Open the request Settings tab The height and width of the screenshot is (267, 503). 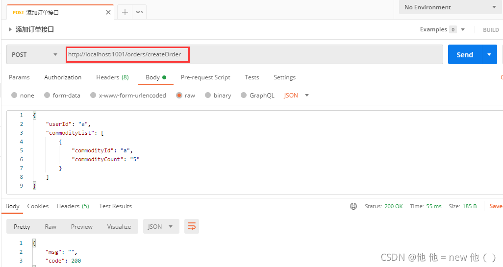tap(284, 77)
